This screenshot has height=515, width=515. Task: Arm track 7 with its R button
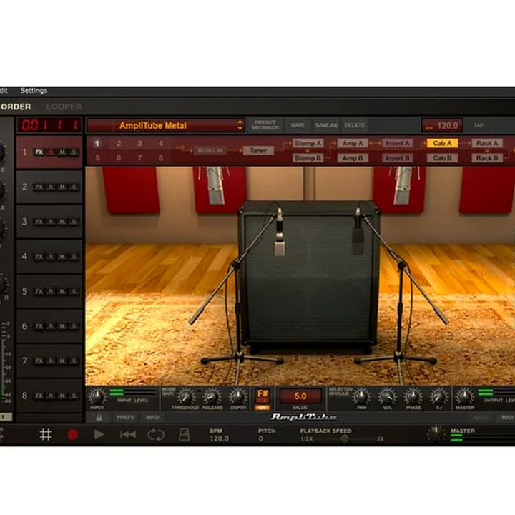pos(51,361)
